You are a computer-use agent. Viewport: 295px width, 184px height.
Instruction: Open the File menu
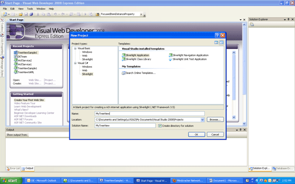point(5,8)
